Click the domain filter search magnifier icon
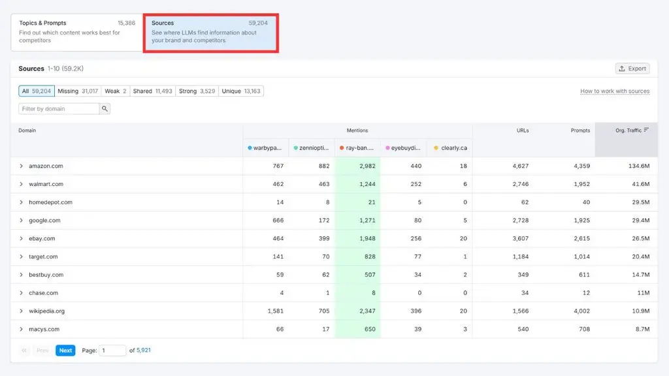 tap(105, 109)
